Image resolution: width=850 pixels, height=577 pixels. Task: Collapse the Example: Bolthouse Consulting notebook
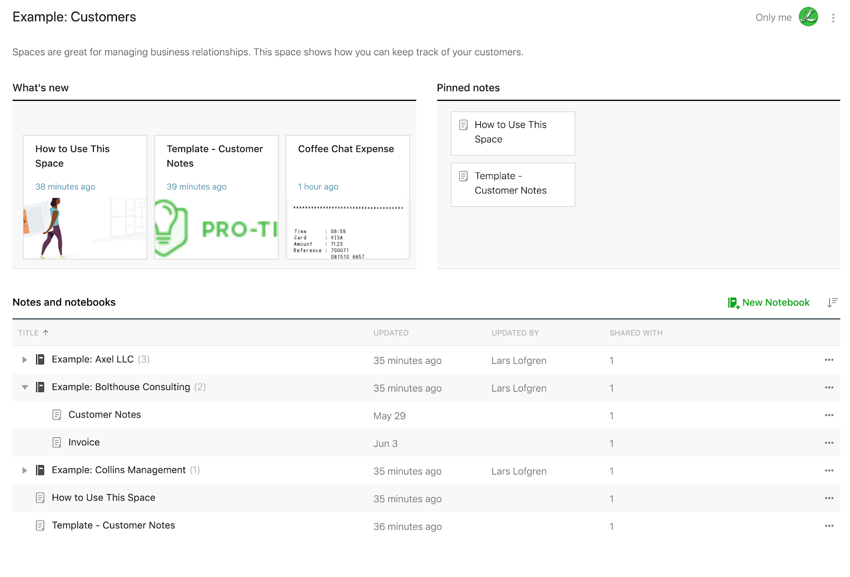coord(24,387)
